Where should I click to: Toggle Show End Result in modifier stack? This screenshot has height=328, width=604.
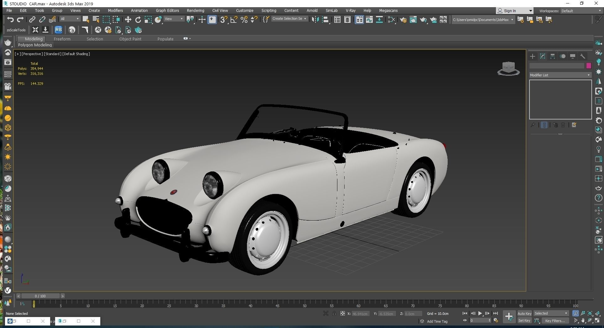[x=544, y=125]
